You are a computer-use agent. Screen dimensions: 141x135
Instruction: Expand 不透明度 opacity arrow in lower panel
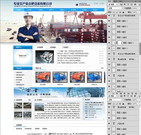(139, 100)
